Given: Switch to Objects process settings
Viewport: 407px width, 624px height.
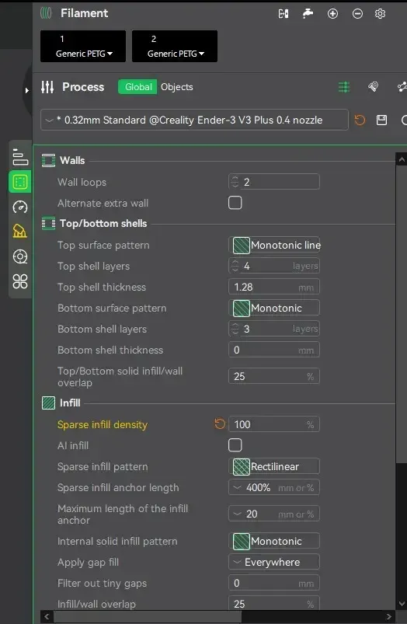Looking at the screenshot, I should [176, 87].
